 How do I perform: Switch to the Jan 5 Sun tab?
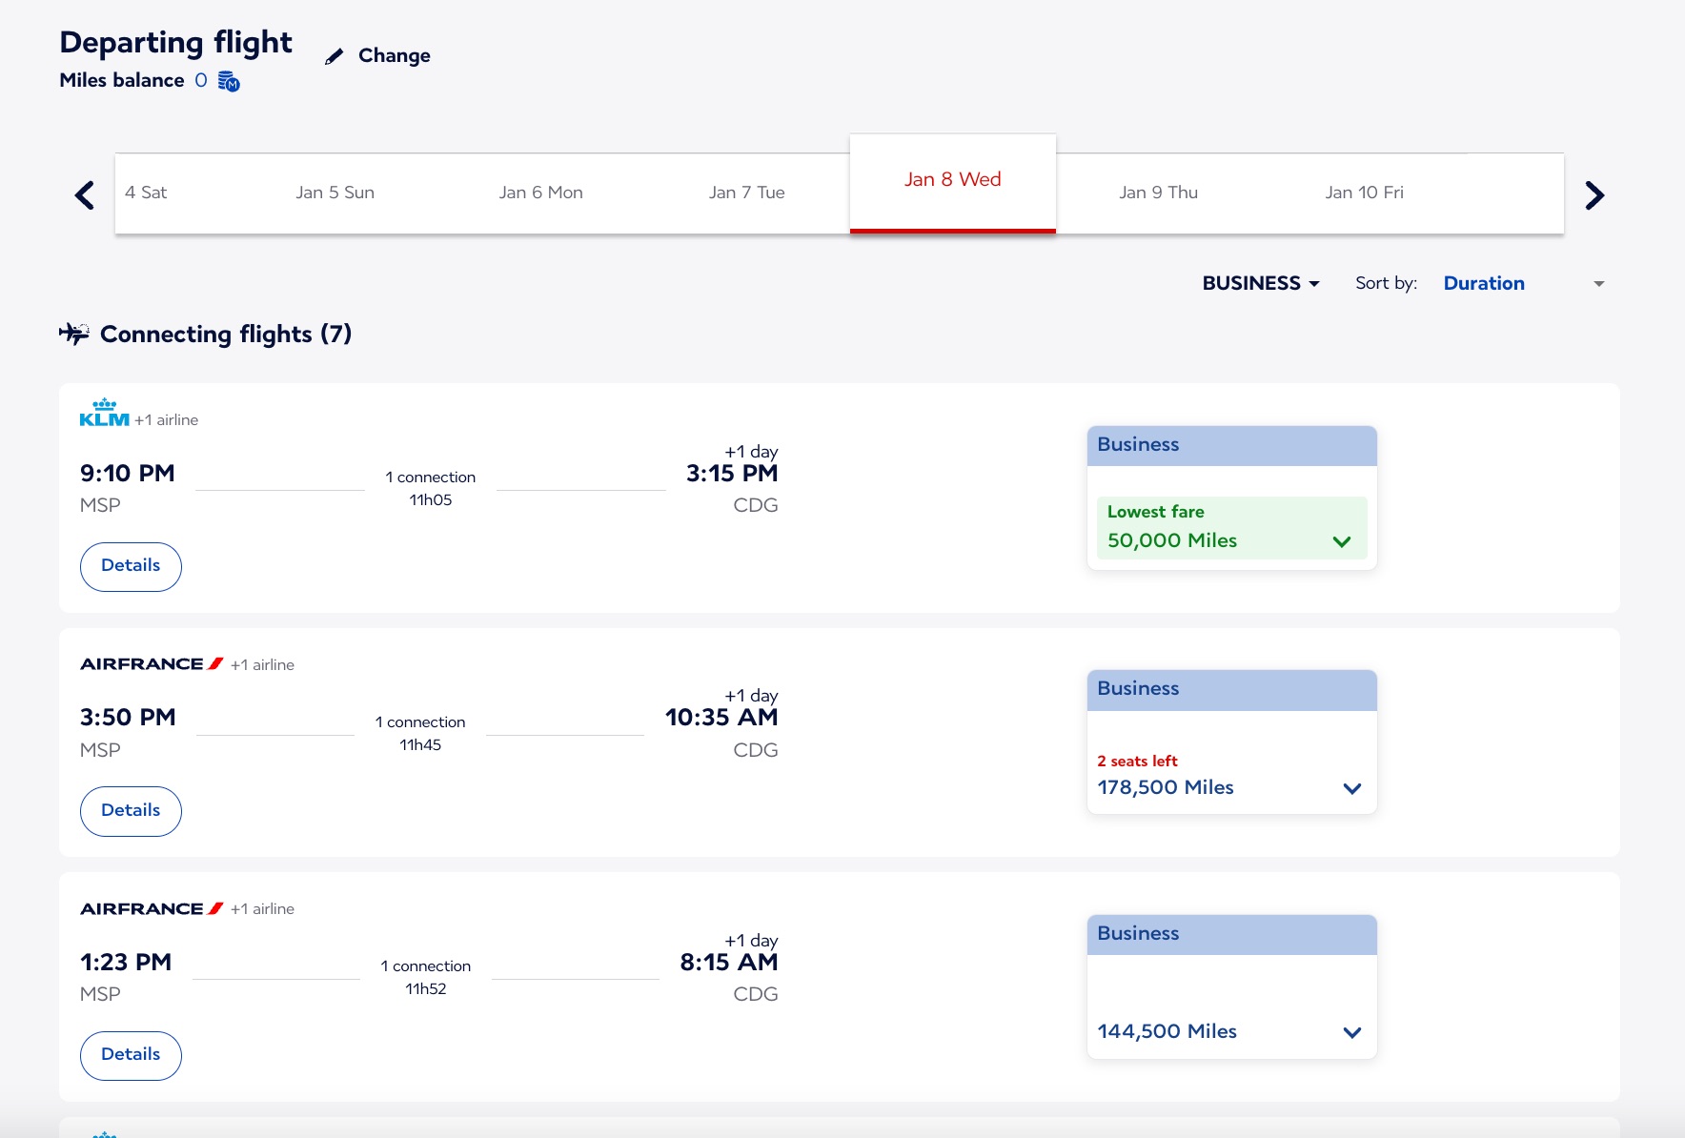[x=335, y=193]
